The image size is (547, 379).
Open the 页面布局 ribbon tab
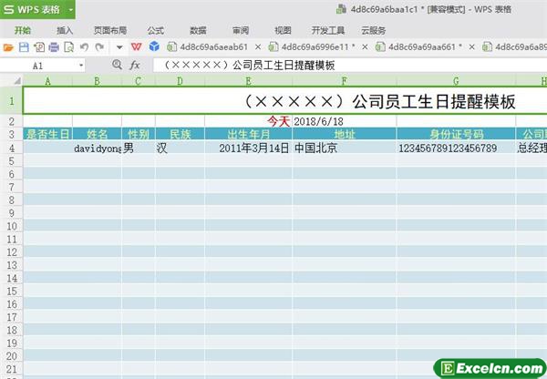click(x=110, y=31)
